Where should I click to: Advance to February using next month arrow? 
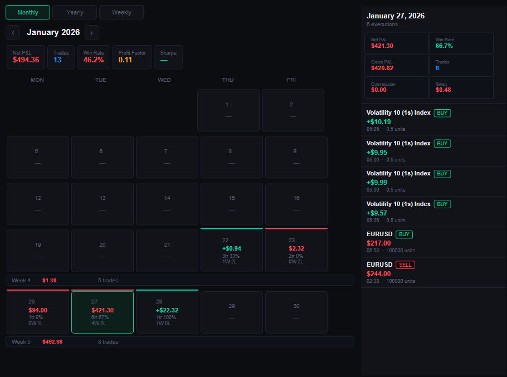92,32
